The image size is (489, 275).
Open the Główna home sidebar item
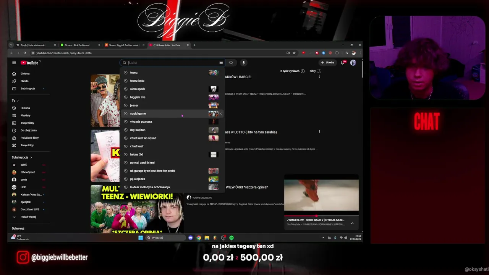pyautogui.click(x=25, y=74)
